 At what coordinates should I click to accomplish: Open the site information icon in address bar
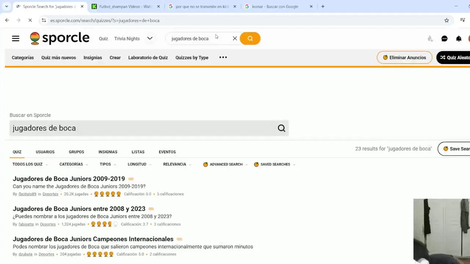[44, 20]
